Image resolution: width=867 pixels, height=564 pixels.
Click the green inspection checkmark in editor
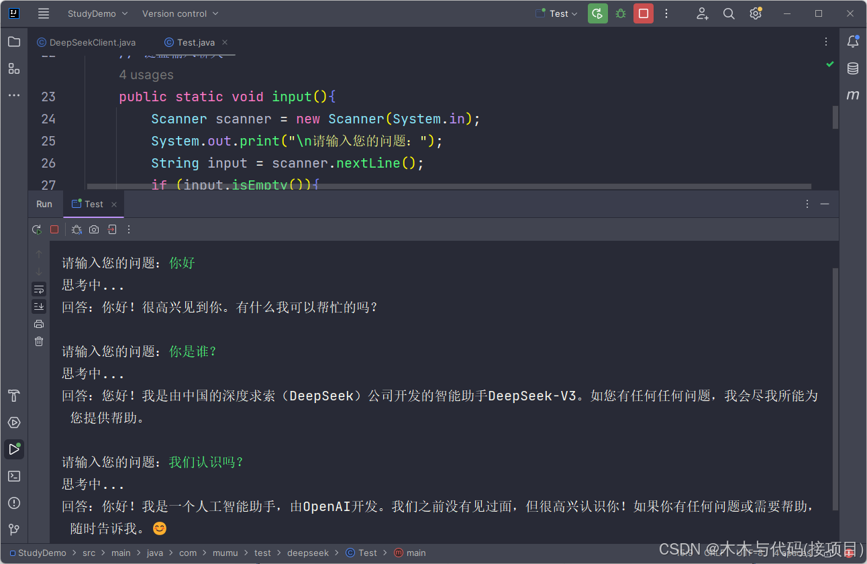click(830, 64)
